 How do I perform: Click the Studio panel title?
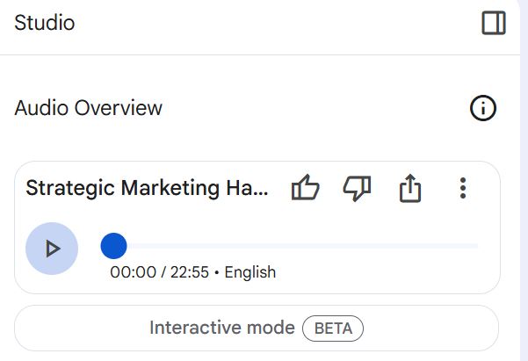[45, 23]
